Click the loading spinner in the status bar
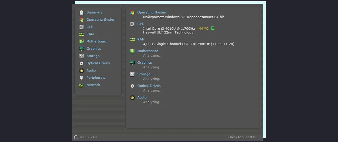The width and height of the screenshot is (338, 142). tap(76, 137)
